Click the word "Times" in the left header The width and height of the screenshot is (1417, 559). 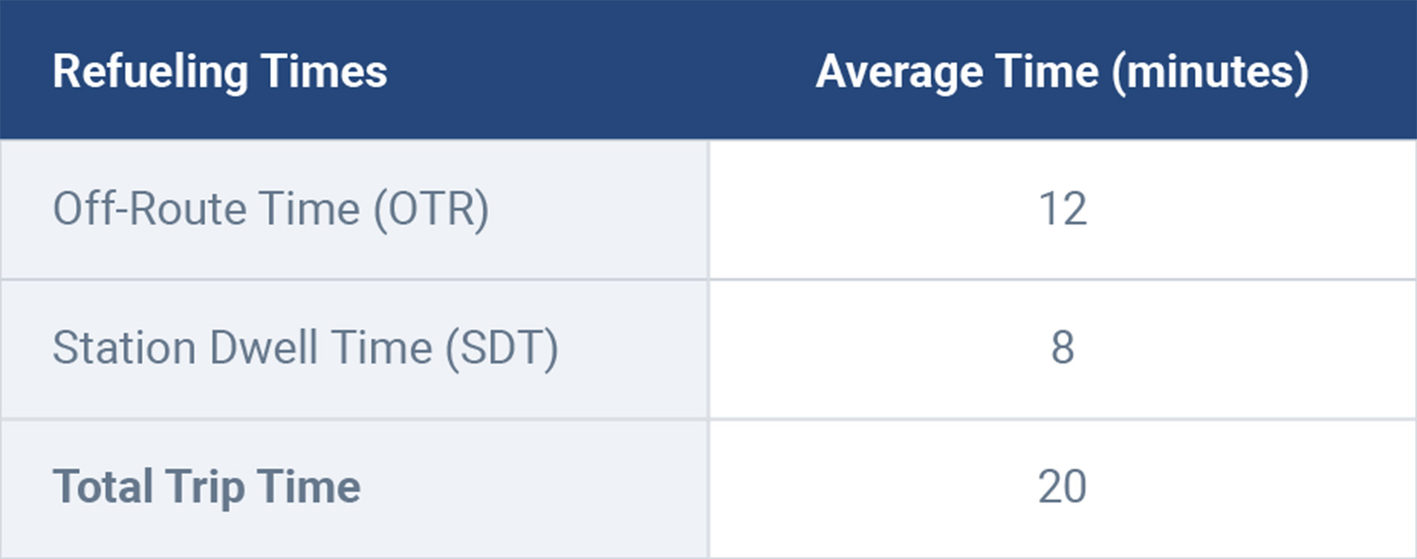tap(324, 72)
